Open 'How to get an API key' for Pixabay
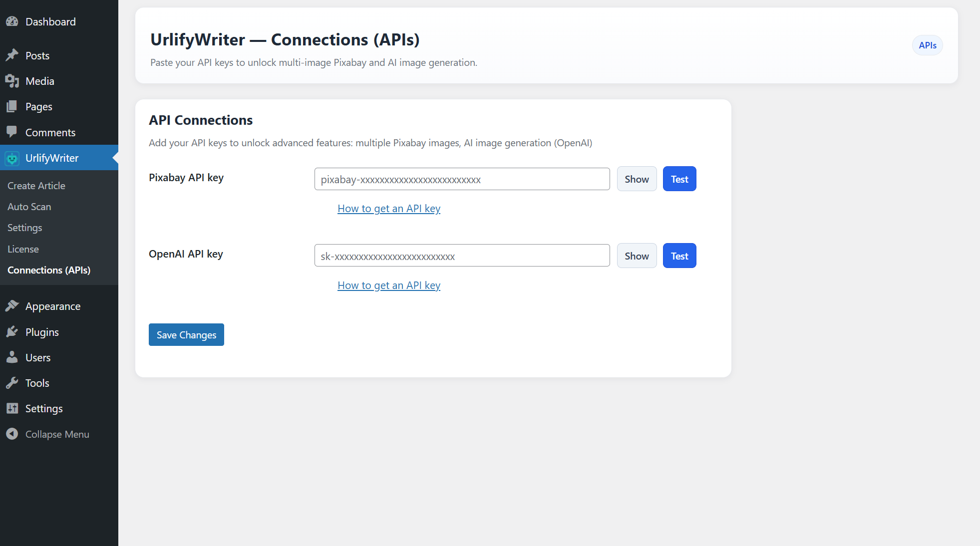The image size is (980, 546). pyautogui.click(x=389, y=208)
